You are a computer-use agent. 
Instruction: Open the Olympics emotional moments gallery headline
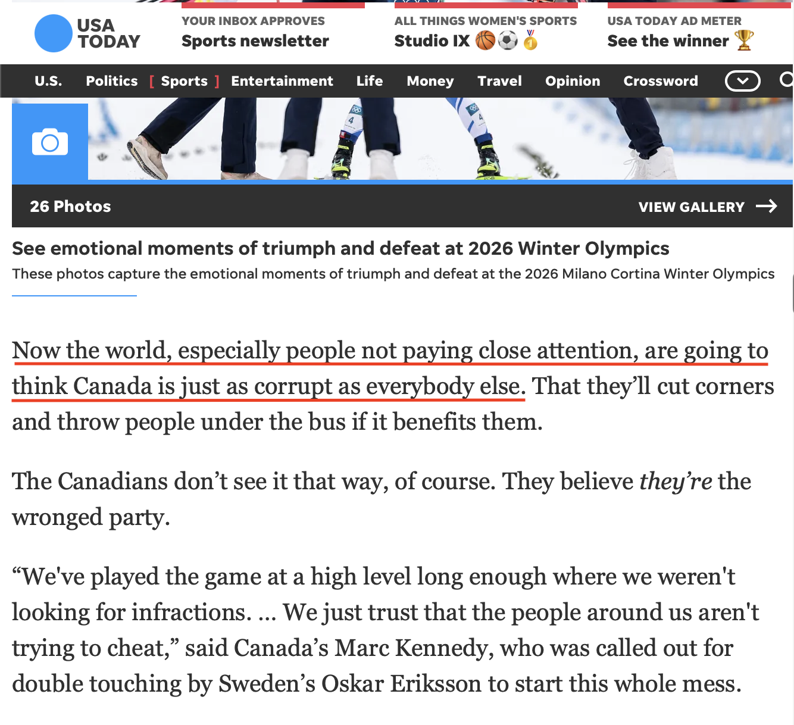(340, 248)
